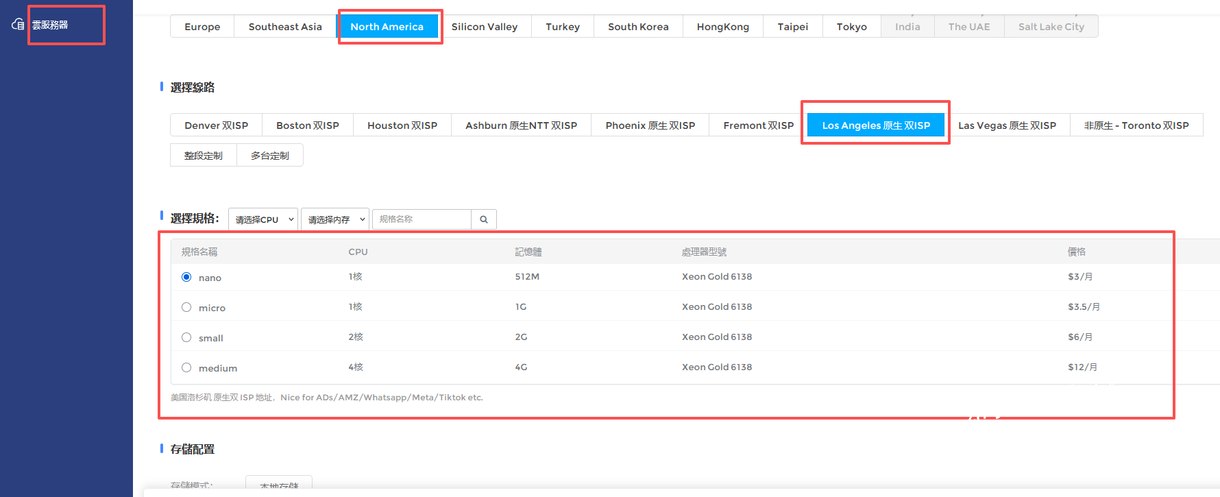Click Xeon Gold 6138 in medium row

717,367
